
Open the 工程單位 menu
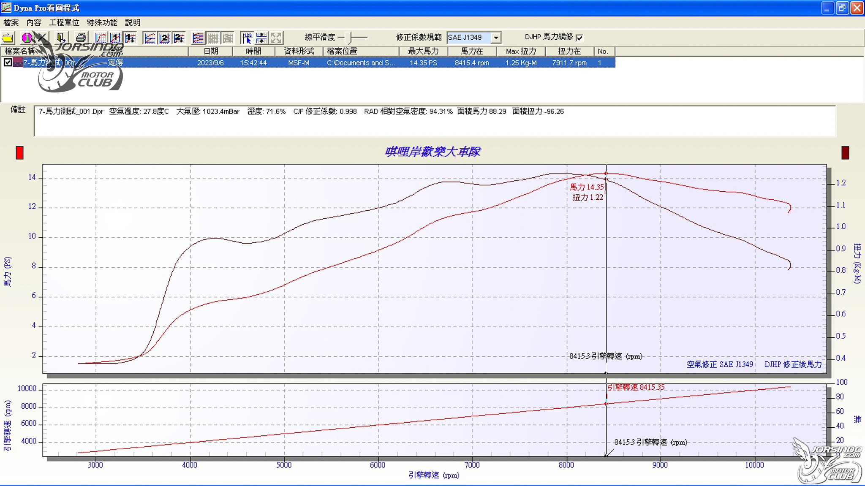[64, 22]
